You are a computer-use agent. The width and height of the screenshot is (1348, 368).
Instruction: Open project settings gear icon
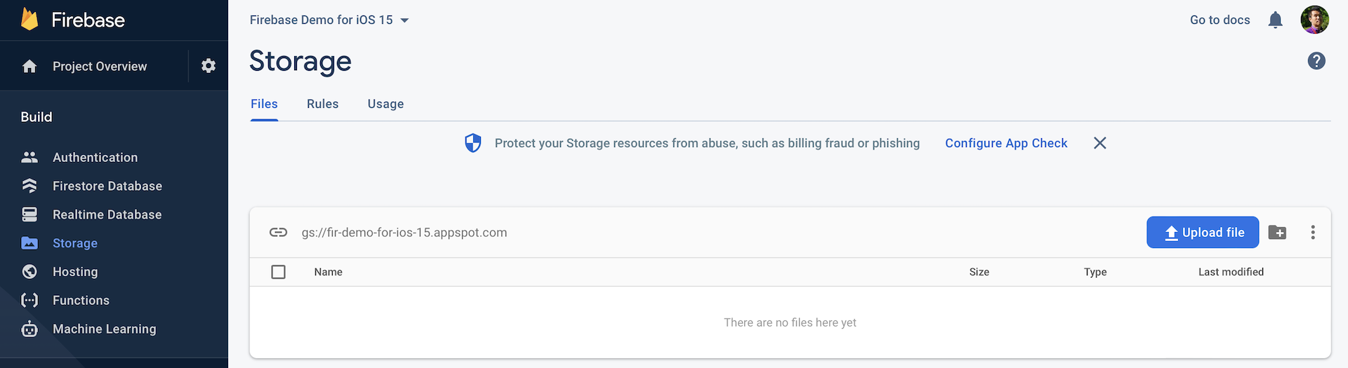point(209,66)
